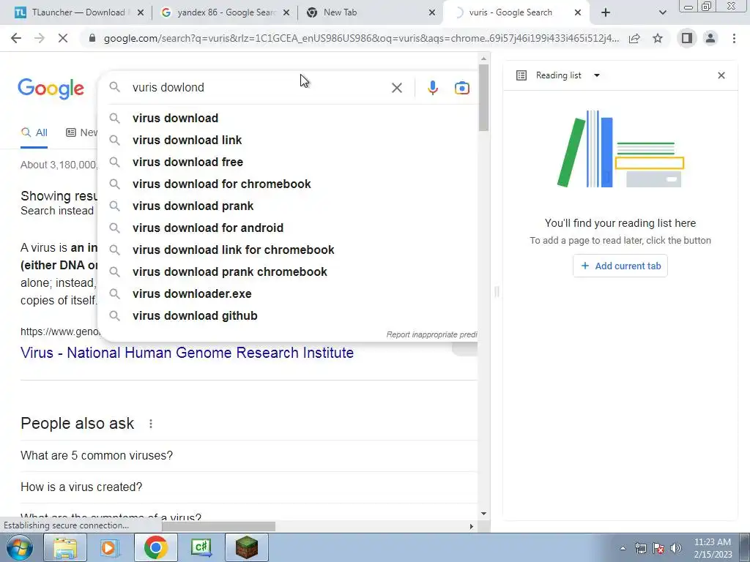This screenshot has height=562, width=750.
Task: Select suggestion 'virus download'
Action: point(287,118)
